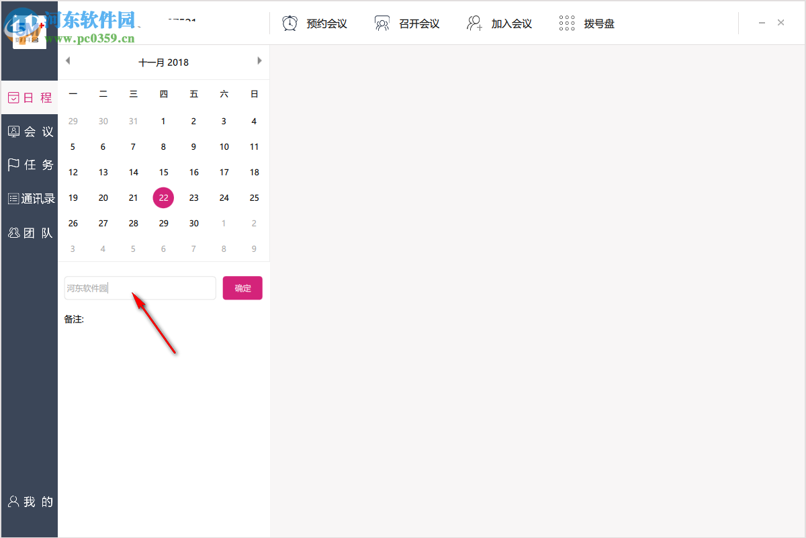Advance to next month with right arrow
Viewport: 806px width, 538px height.
pos(260,60)
